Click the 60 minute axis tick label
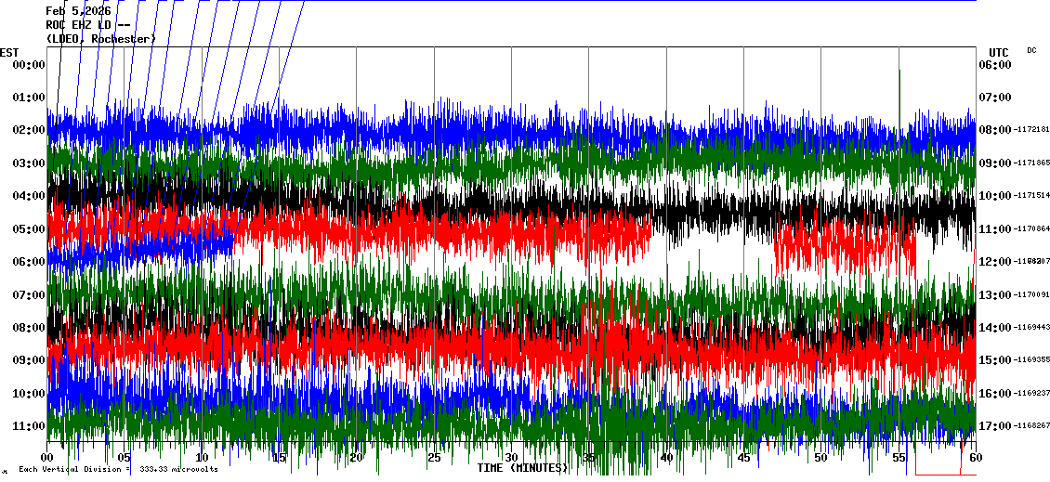Image resolution: width=1050 pixels, height=482 pixels. point(976,458)
